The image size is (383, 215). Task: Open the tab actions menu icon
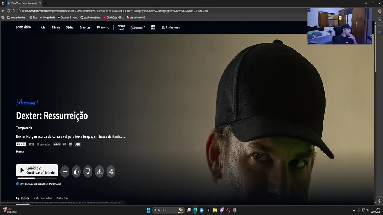tap(3, 3)
